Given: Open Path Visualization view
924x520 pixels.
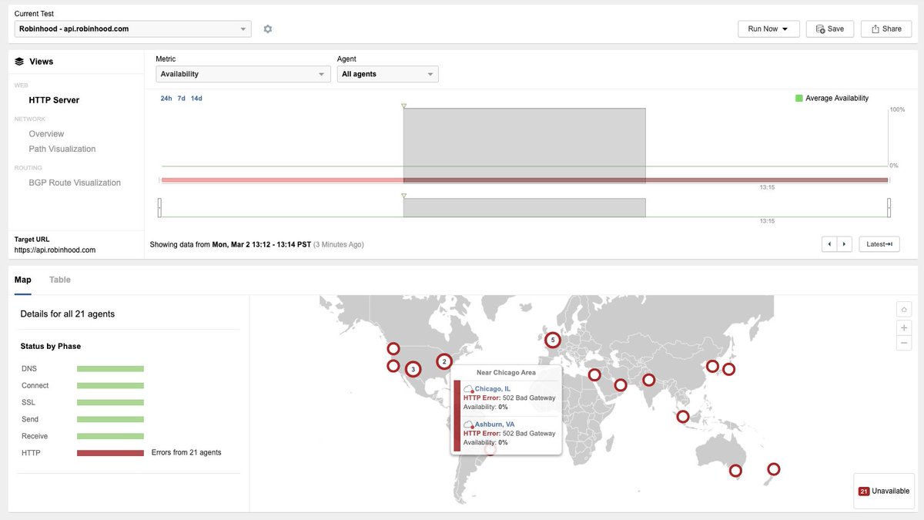Looking at the screenshot, I should pos(62,149).
